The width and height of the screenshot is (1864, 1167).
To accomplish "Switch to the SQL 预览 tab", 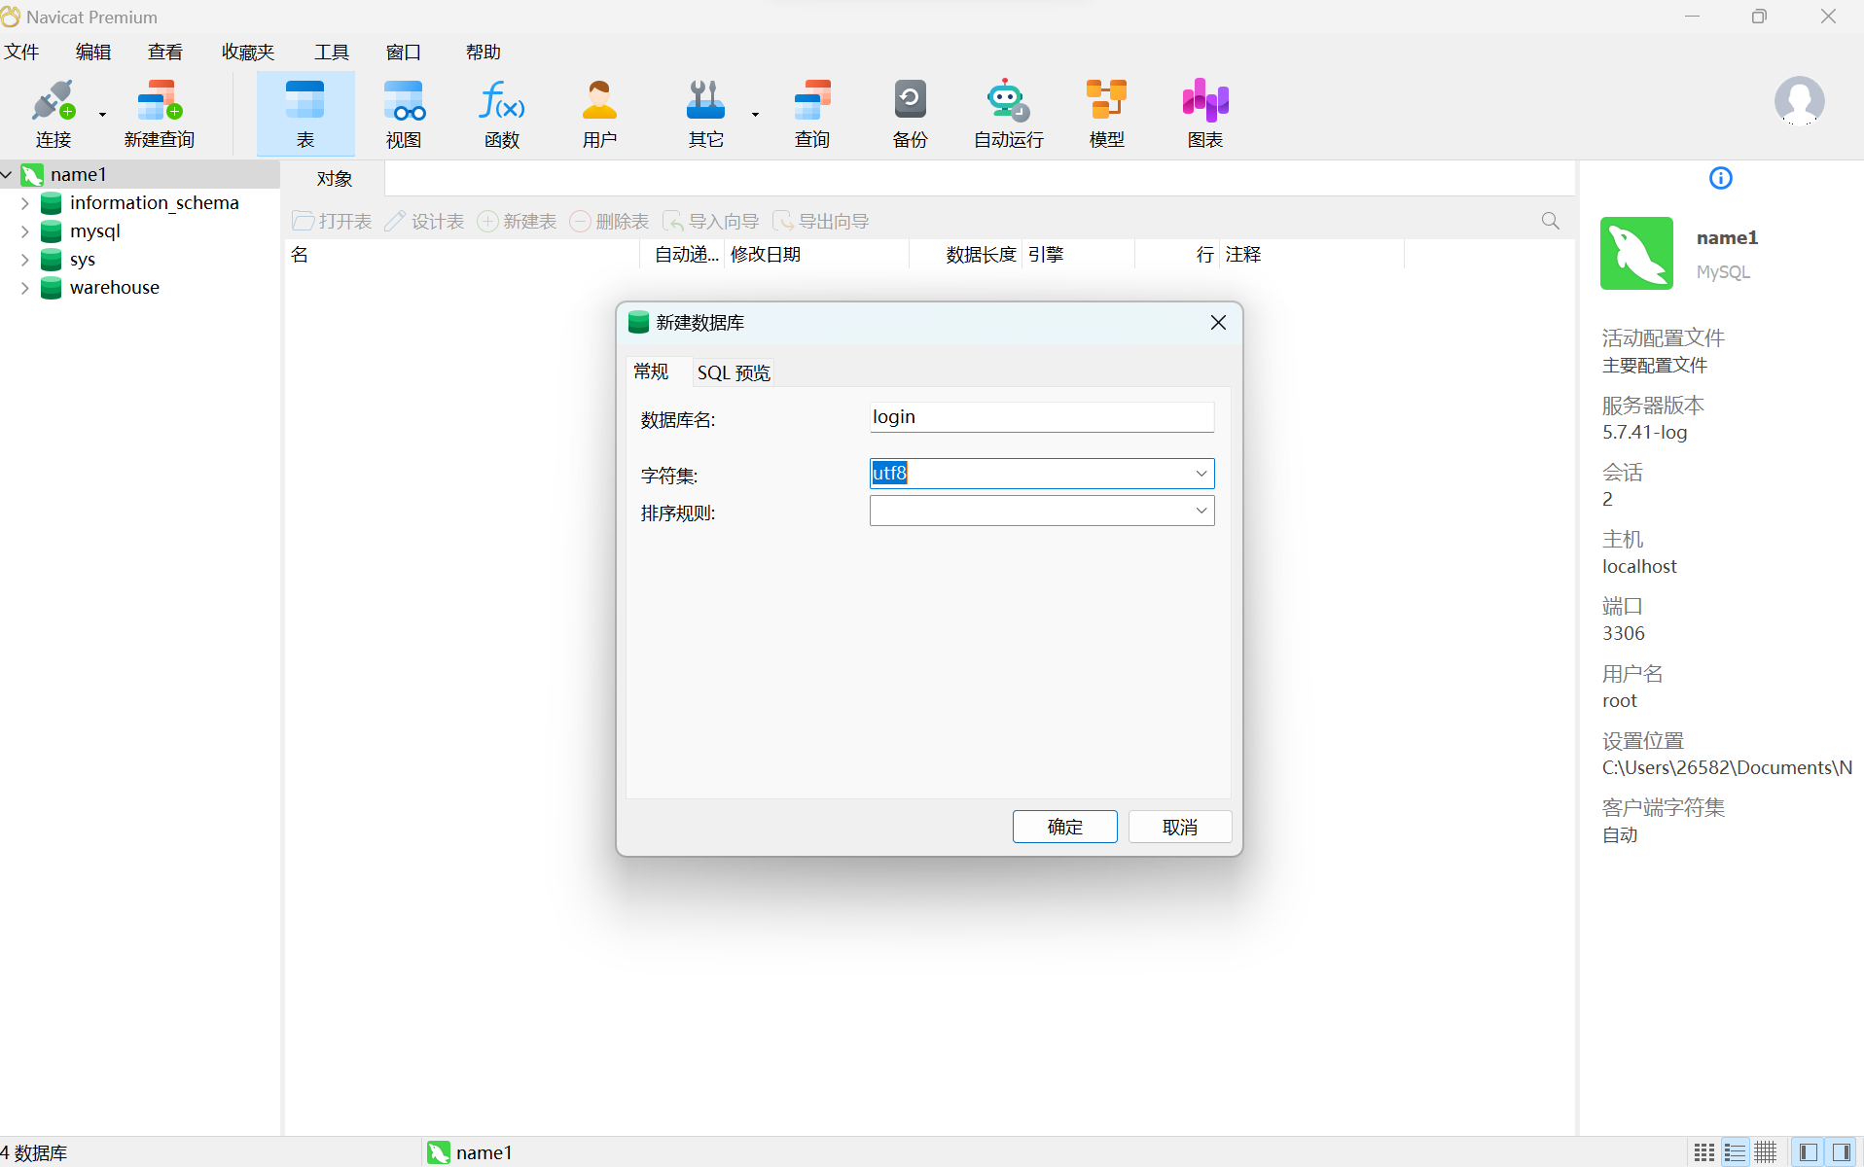I will point(733,372).
